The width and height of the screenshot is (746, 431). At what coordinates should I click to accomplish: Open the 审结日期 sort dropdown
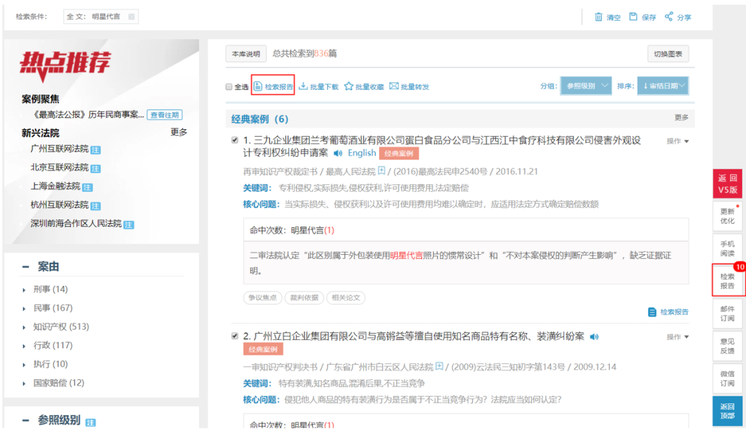(x=662, y=86)
